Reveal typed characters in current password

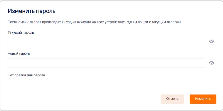(x=211, y=41)
